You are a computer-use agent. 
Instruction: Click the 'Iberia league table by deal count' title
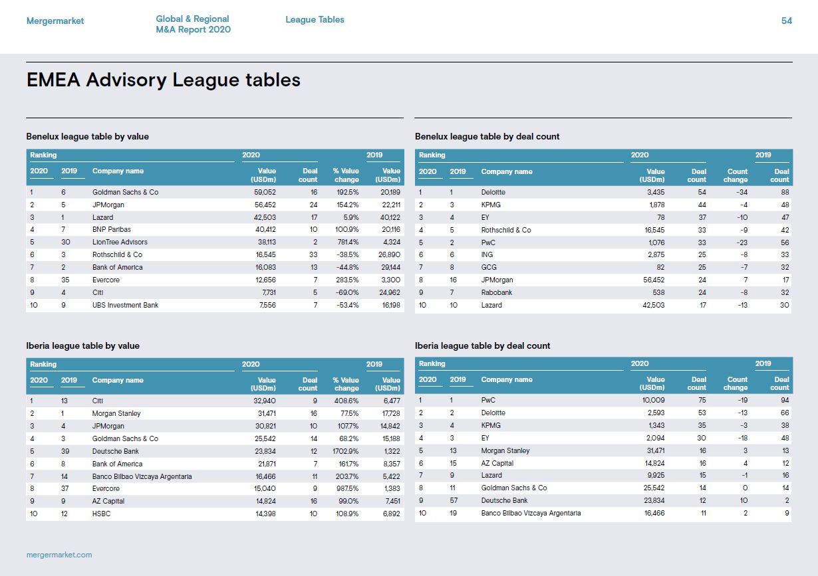click(x=483, y=346)
